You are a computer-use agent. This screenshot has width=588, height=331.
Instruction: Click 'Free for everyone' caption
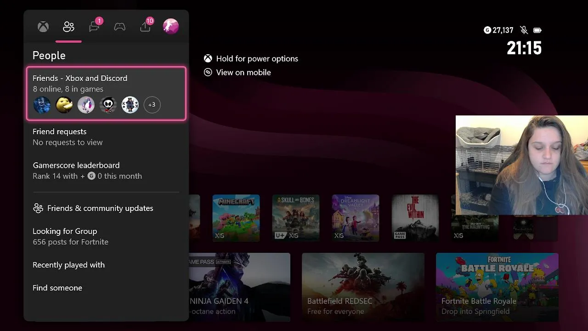(x=336, y=312)
